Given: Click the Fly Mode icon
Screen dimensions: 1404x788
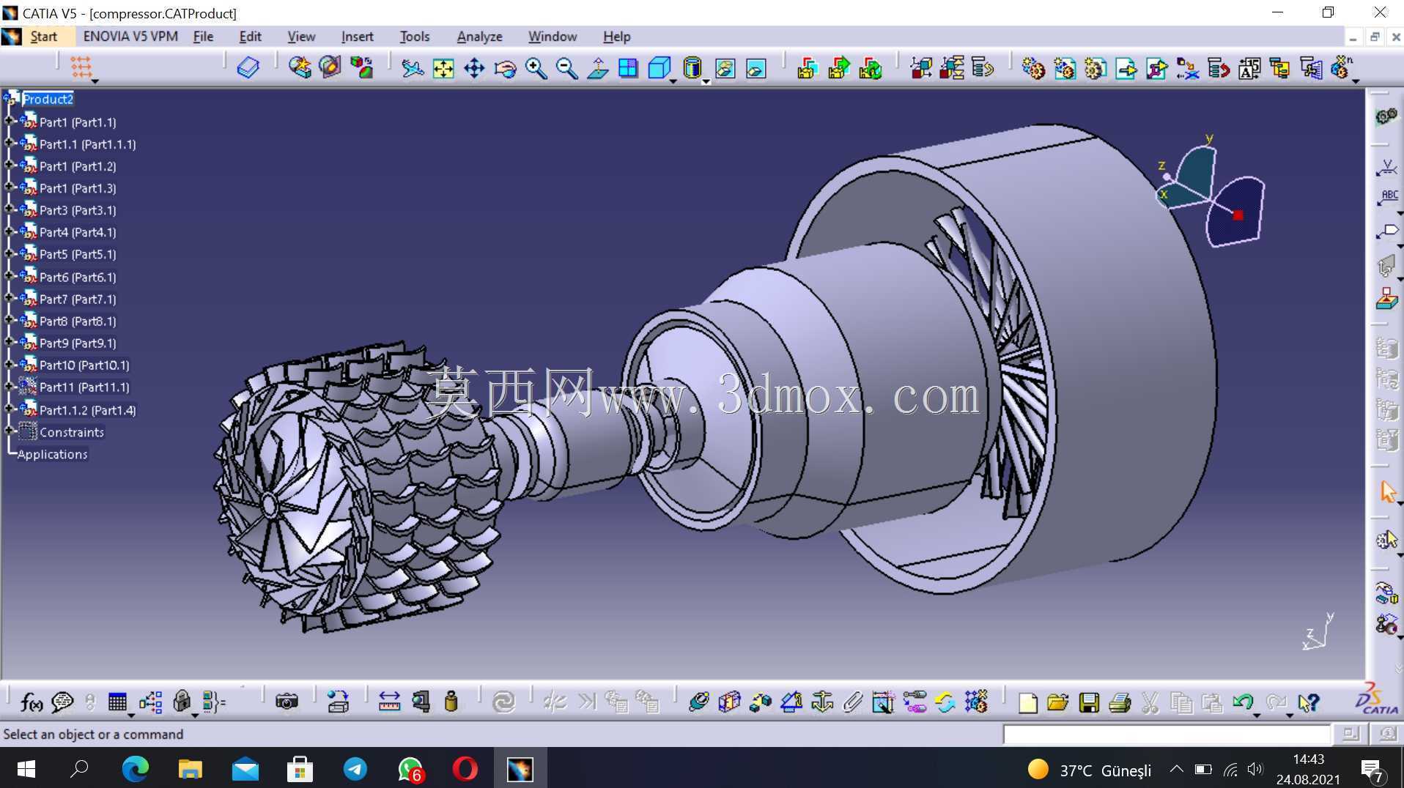Looking at the screenshot, I should click(413, 68).
